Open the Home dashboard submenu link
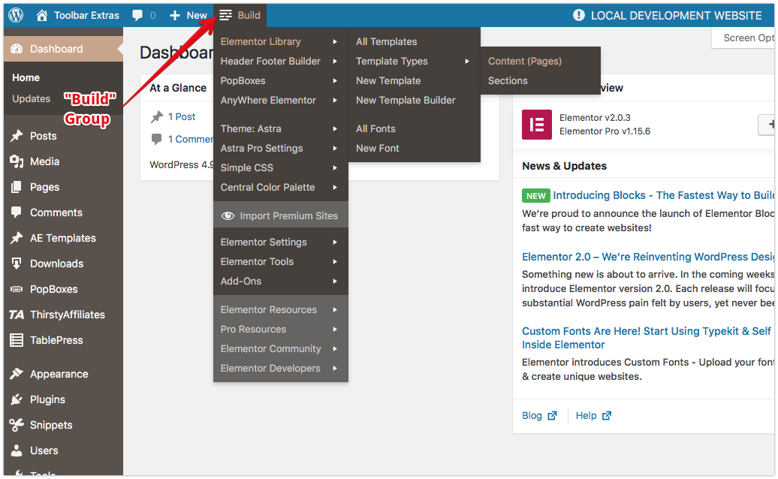 pos(26,77)
